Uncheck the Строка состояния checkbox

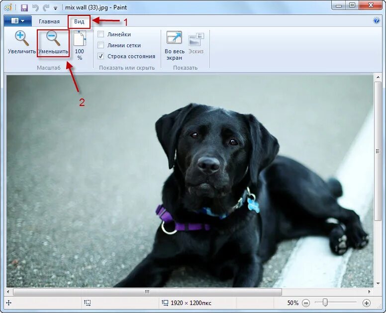[100, 56]
